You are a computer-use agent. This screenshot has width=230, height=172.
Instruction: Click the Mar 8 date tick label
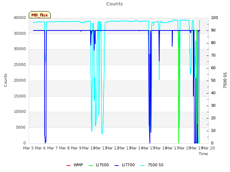64,148
